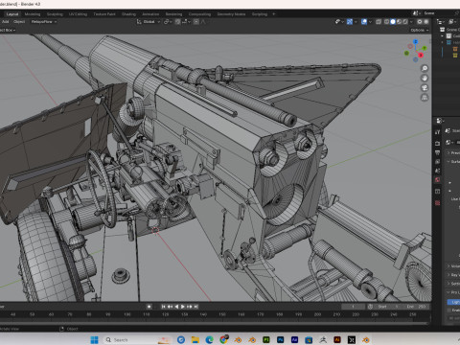
Task: Toggle snapping magnet button
Action: point(178,22)
